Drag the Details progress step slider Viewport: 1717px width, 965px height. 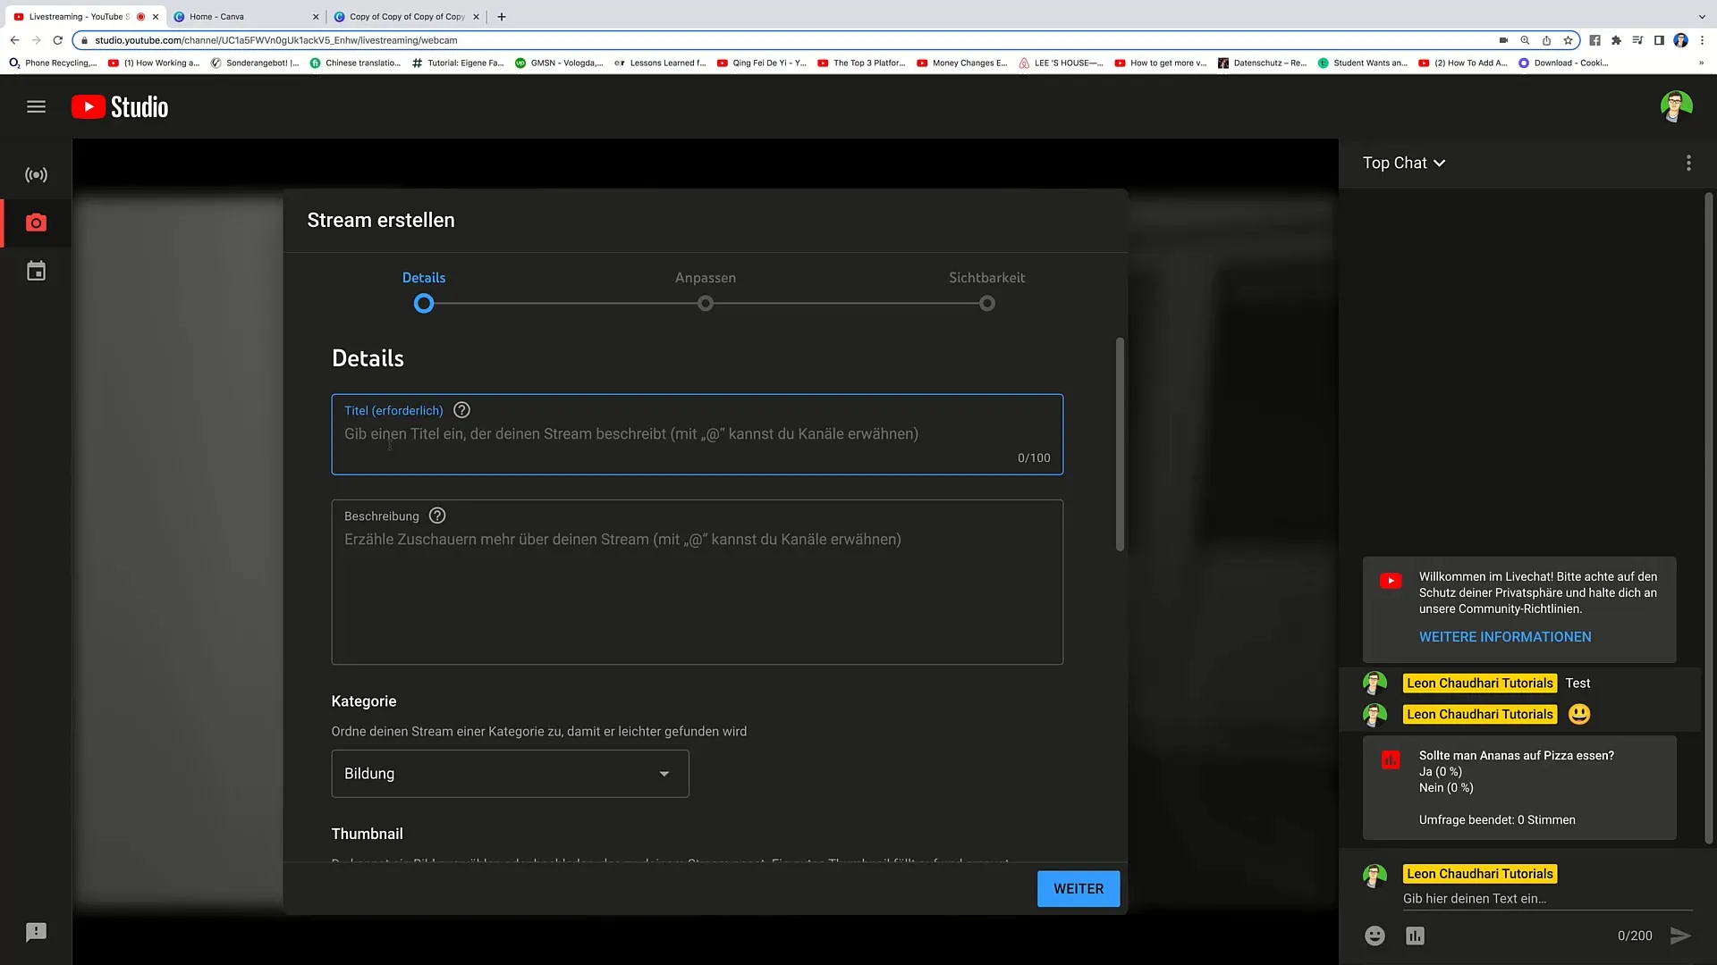pos(423,304)
